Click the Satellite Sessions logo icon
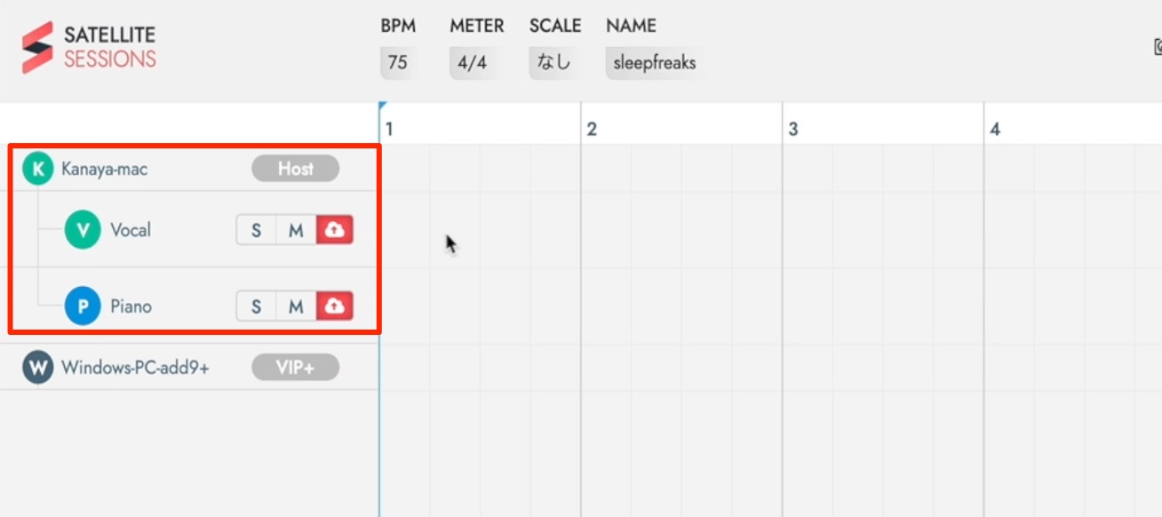The width and height of the screenshot is (1162, 517). pos(37,48)
